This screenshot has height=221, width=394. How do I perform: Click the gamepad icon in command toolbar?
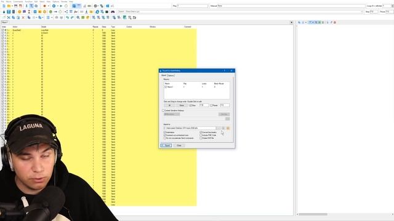coord(113,12)
